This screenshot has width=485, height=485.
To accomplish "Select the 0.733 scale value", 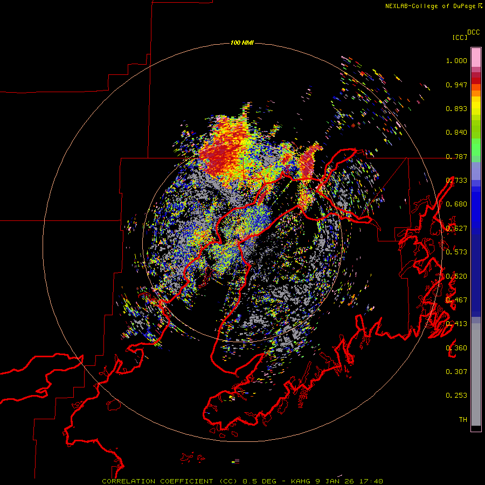I will pos(456,181).
